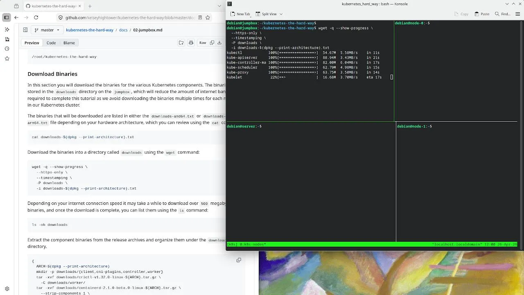
Task: Open kubernetes-the-hard-way breadcrumb link
Action: 90,30
